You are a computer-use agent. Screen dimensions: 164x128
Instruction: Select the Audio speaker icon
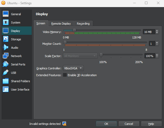(6, 48)
